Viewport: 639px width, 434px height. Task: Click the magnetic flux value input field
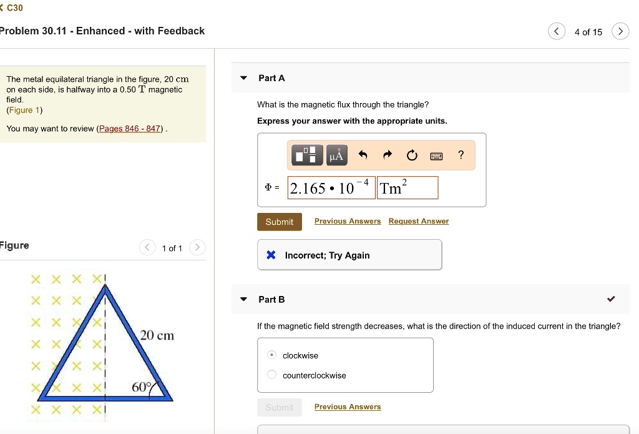pyautogui.click(x=331, y=187)
